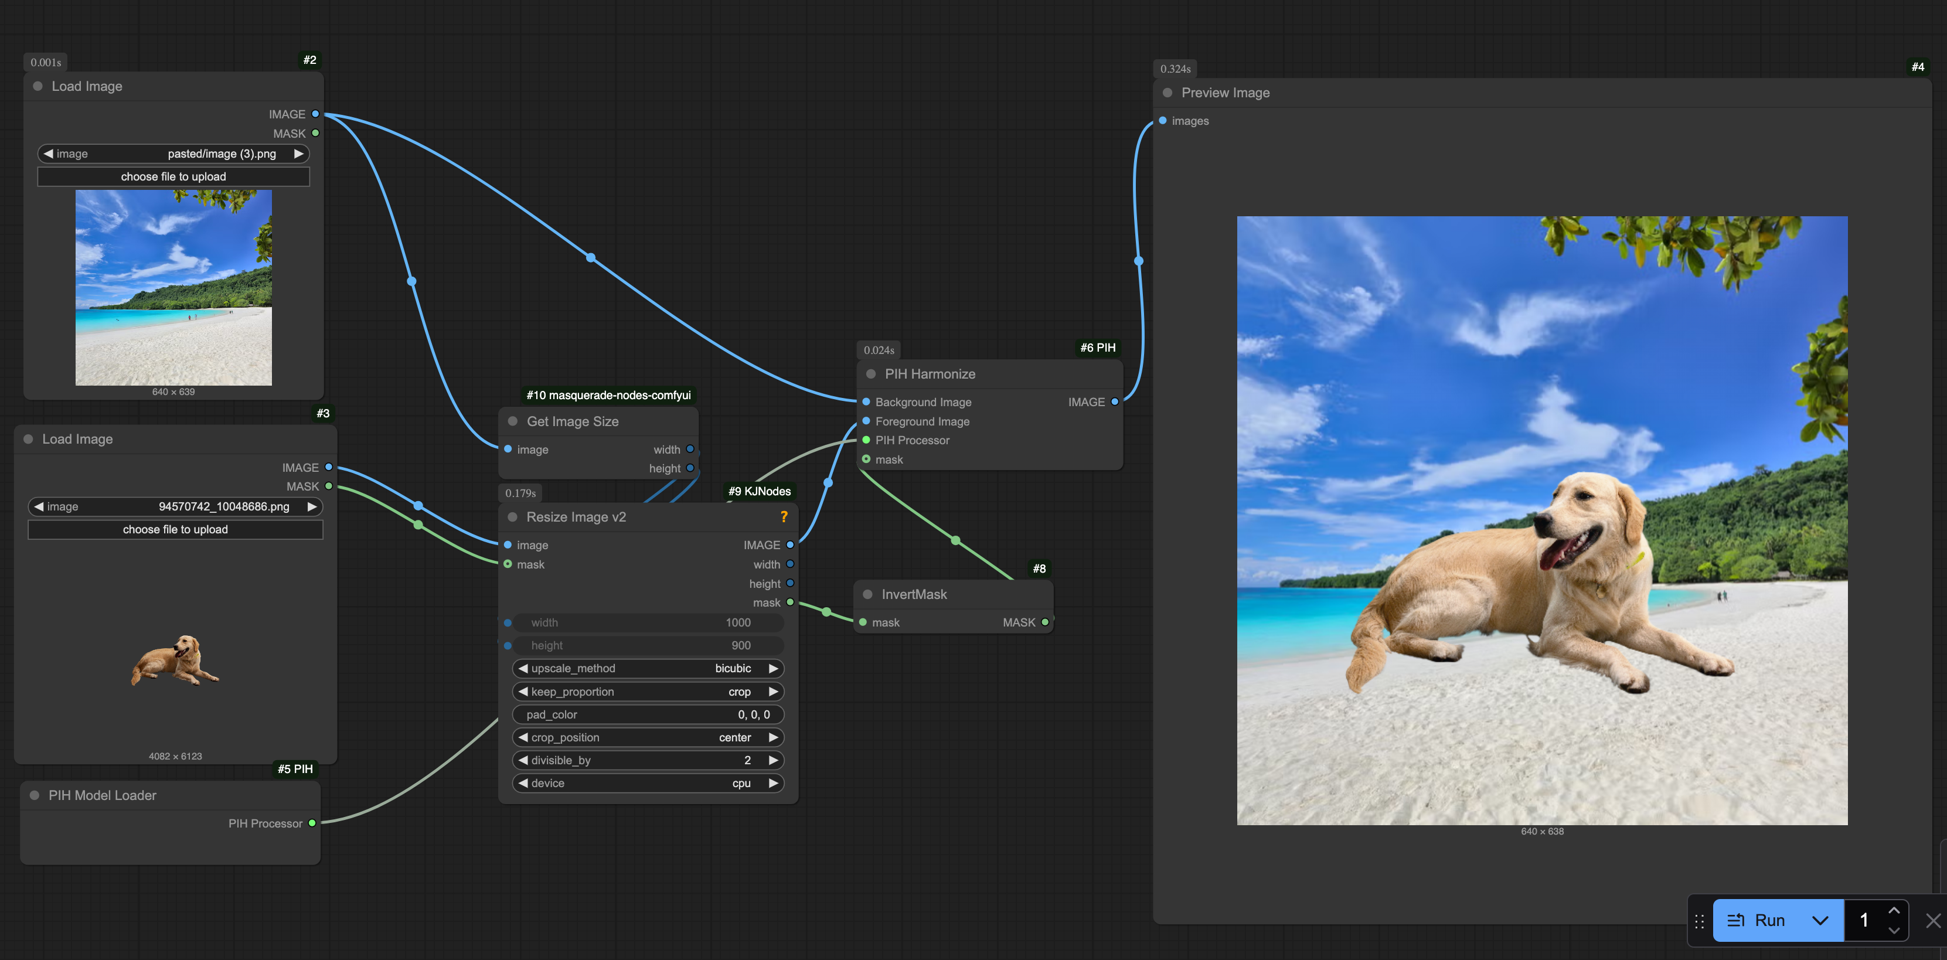Open the crop_position center combo box
The height and width of the screenshot is (960, 1947).
tap(648, 738)
